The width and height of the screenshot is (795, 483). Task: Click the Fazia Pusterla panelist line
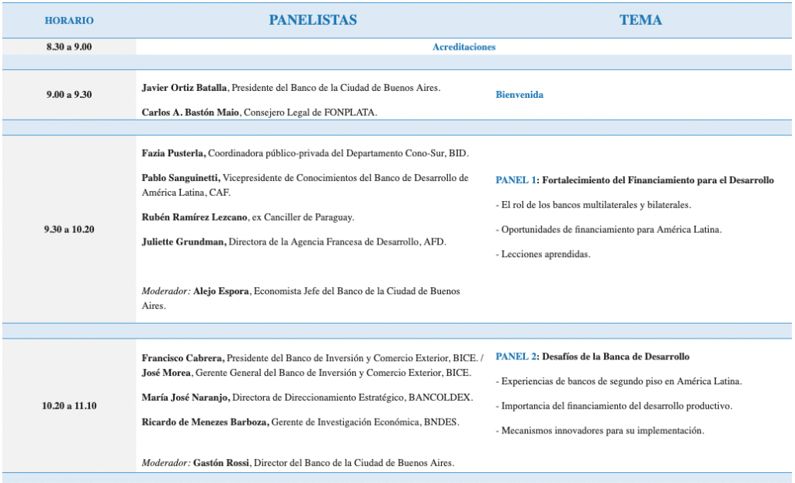(x=305, y=153)
